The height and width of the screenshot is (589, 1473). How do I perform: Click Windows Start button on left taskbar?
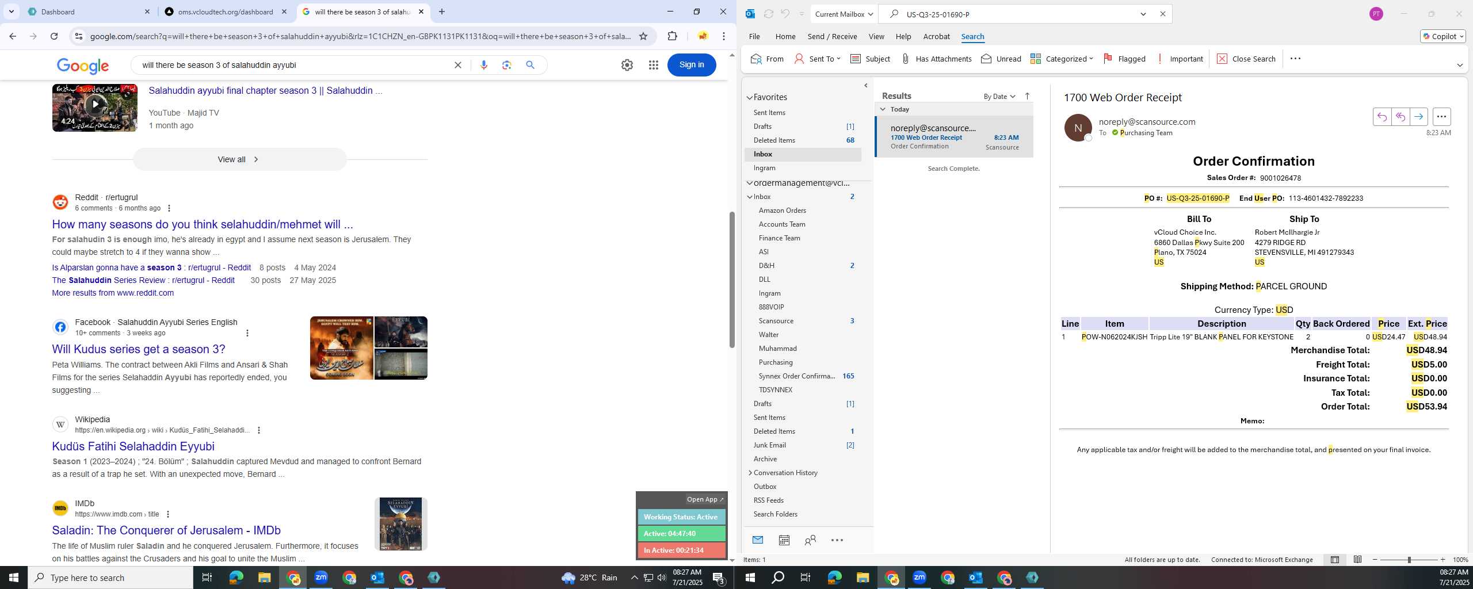click(x=14, y=577)
